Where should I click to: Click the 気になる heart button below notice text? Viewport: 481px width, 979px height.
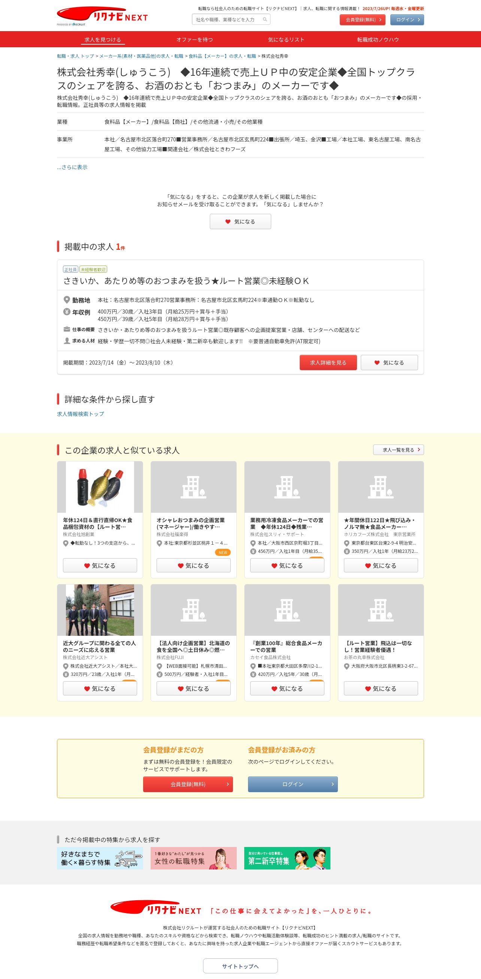click(240, 222)
